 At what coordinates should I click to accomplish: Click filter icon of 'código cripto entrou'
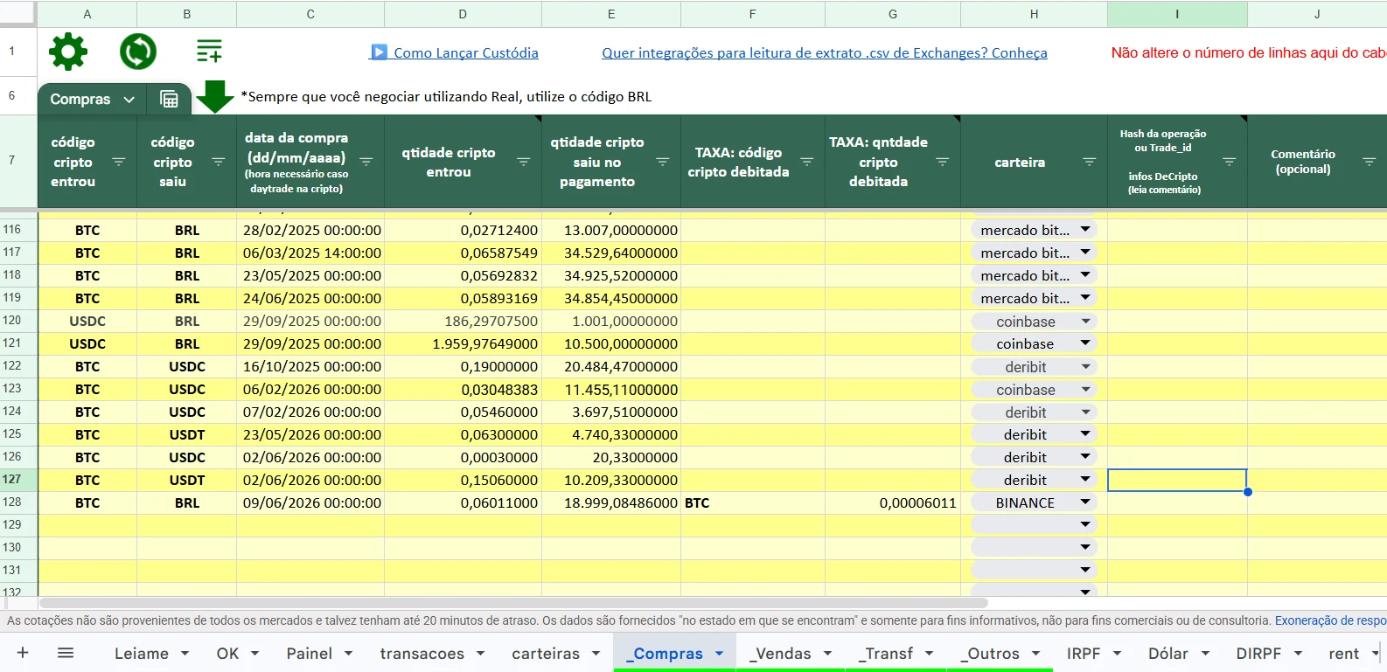click(119, 162)
